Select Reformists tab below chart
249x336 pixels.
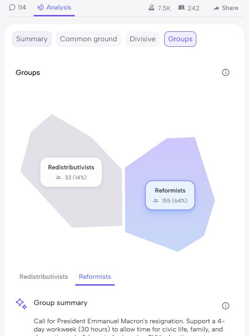(95, 277)
